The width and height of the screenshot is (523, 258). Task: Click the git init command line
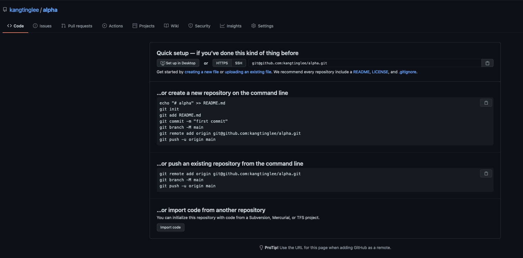(x=169, y=109)
